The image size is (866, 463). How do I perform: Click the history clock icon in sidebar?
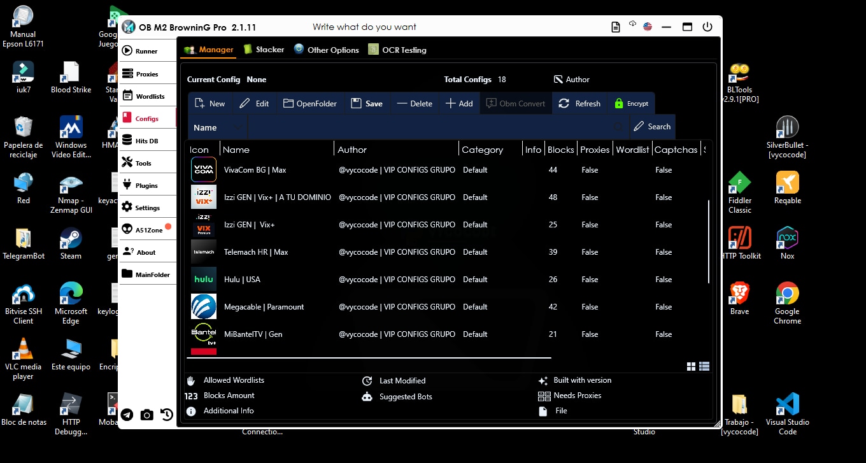(167, 415)
